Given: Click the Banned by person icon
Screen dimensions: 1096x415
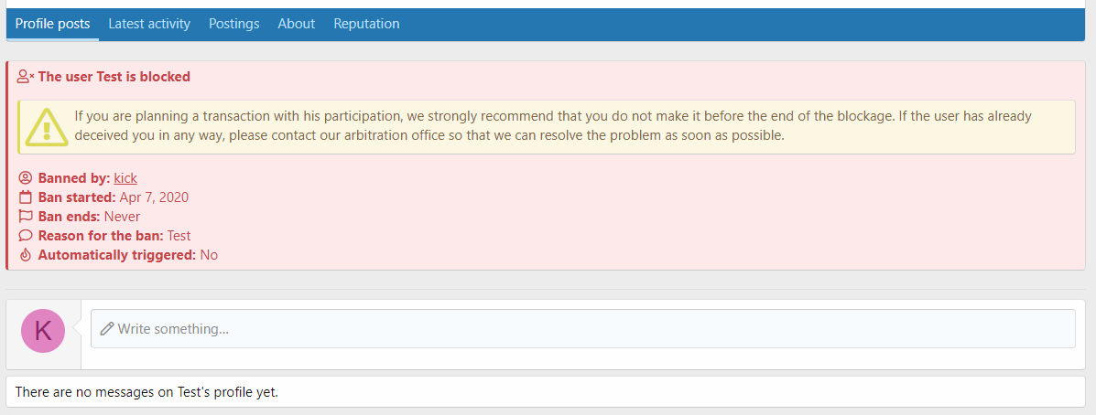Looking at the screenshot, I should pos(26,178).
